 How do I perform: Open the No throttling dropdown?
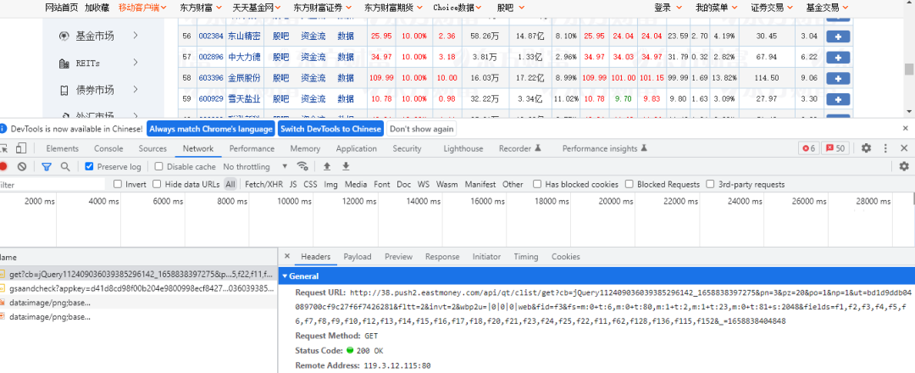[x=255, y=166]
